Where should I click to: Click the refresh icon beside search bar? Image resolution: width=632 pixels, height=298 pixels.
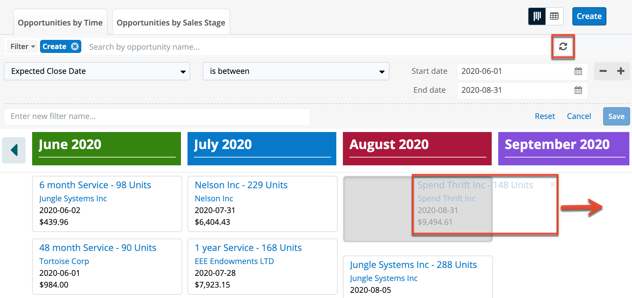click(x=563, y=47)
